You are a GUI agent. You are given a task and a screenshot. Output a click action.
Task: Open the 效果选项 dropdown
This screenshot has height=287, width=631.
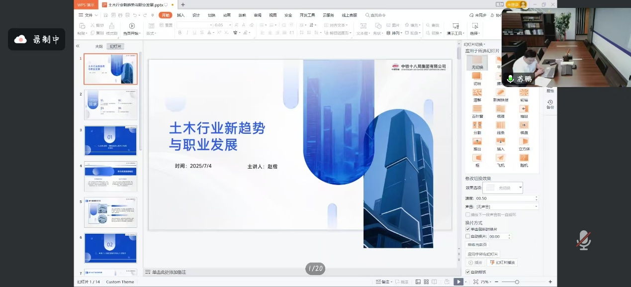[503, 188]
